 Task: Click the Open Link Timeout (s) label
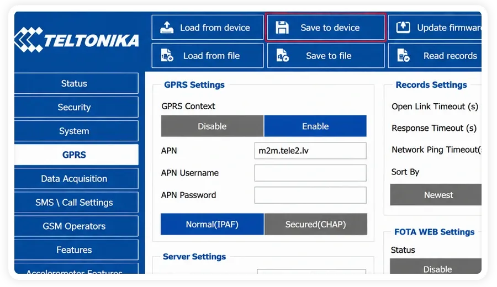coord(435,107)
